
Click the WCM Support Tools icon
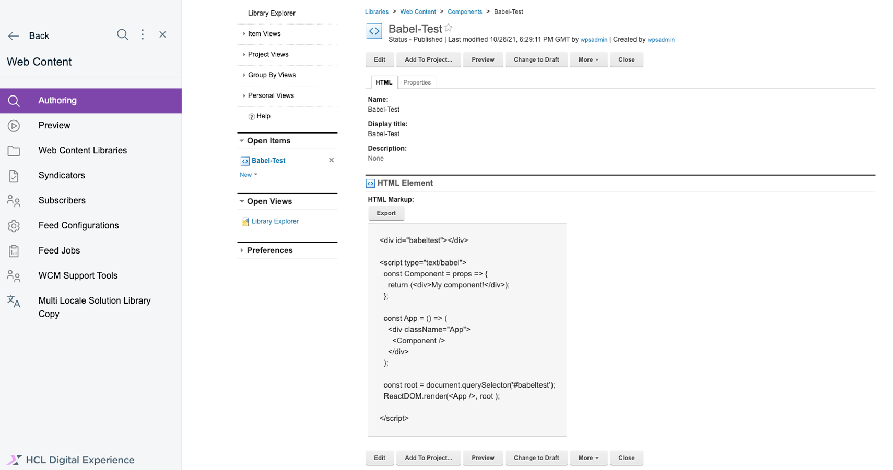click(14, 276)
